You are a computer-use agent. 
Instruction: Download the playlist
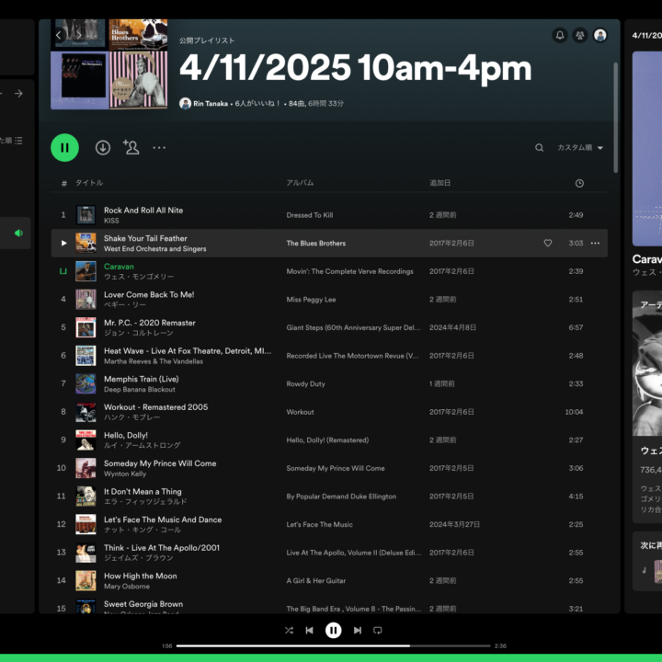pos(103,148)
